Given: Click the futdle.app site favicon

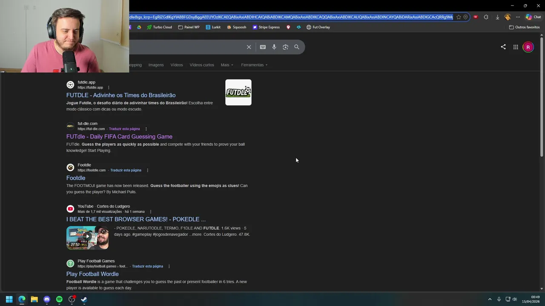Looking at the screenshot, I should click(70, 85).
